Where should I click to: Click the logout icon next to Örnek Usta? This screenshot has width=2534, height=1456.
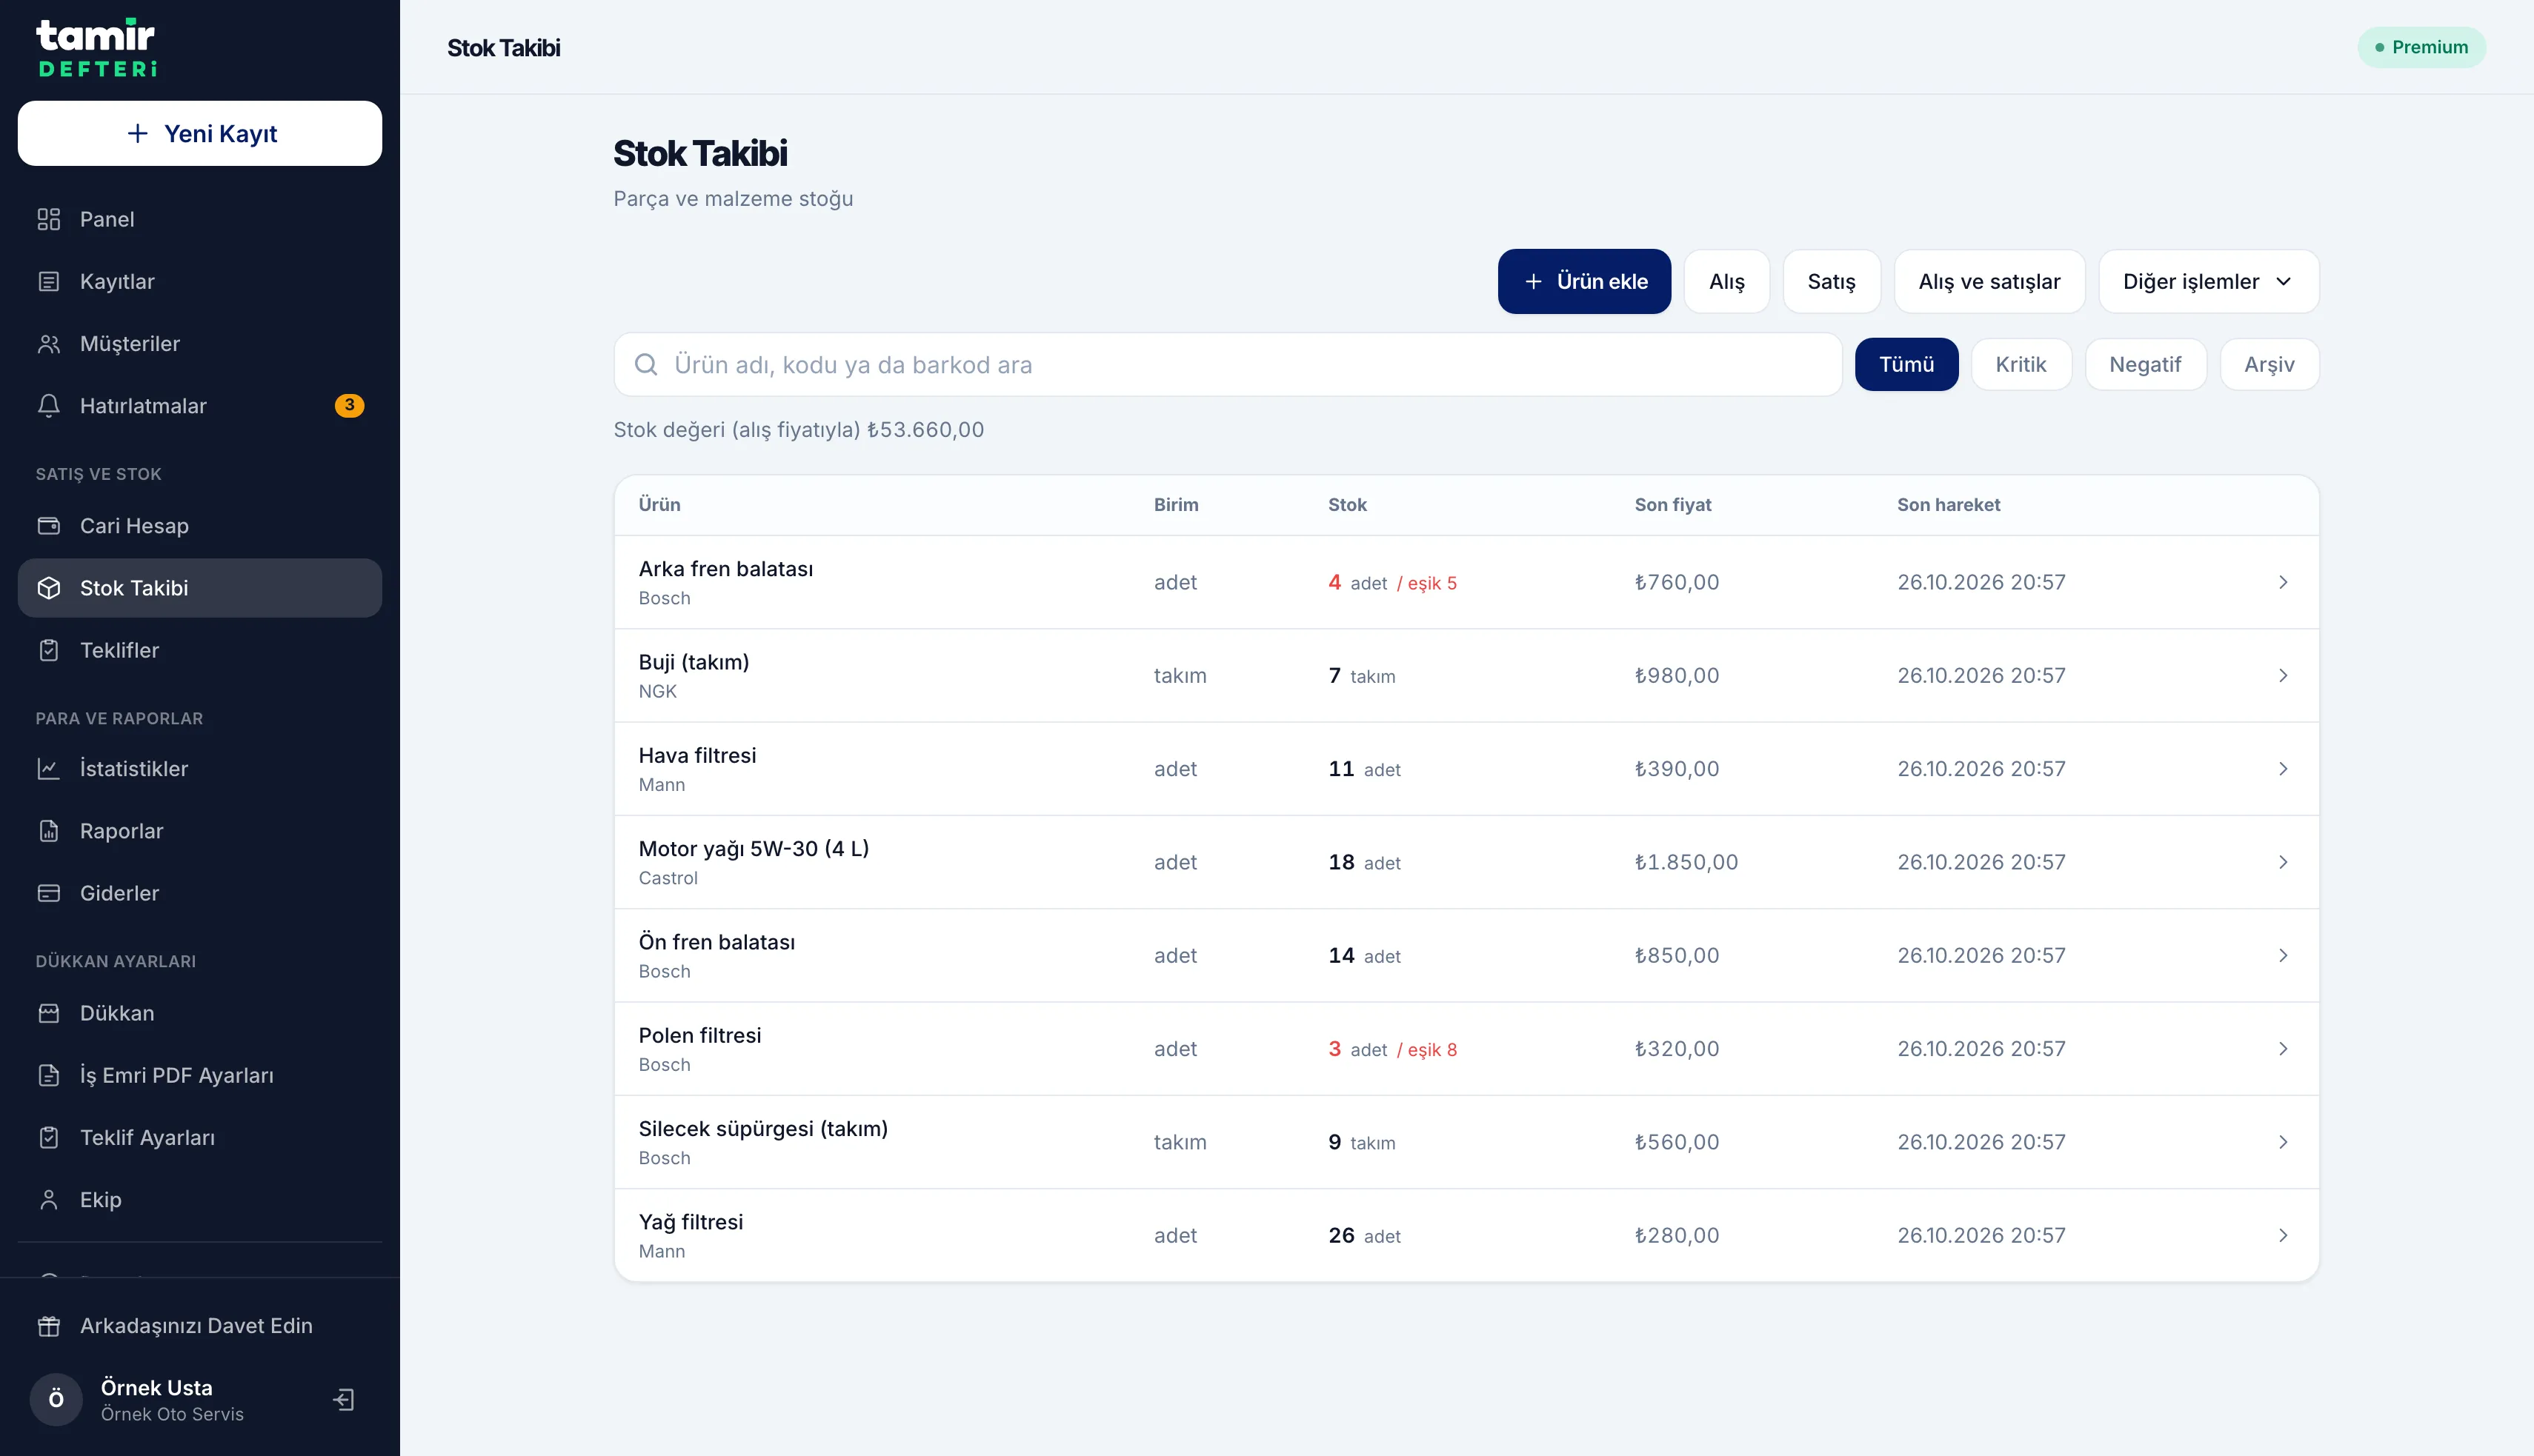click(x=344, y=1399)
